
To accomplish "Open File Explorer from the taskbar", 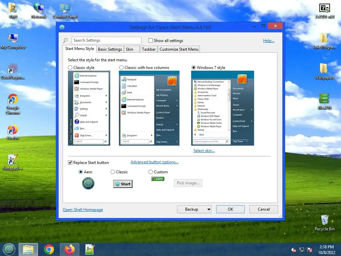I will pos(28,249).
